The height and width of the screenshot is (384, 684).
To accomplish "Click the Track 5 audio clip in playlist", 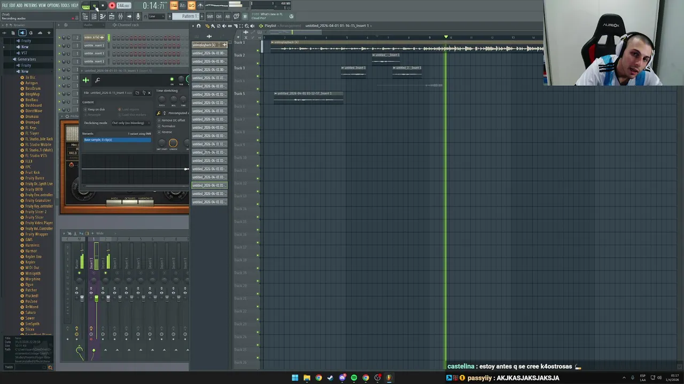I will [308, 97].
